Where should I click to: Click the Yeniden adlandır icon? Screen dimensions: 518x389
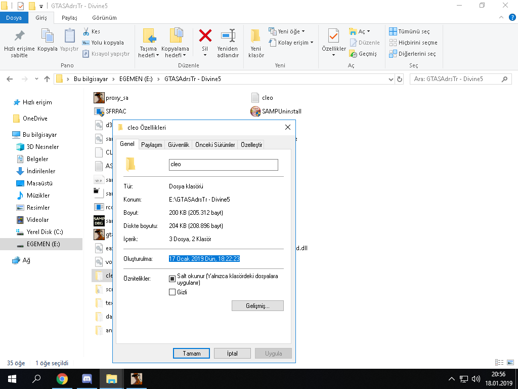pos(228,36)
